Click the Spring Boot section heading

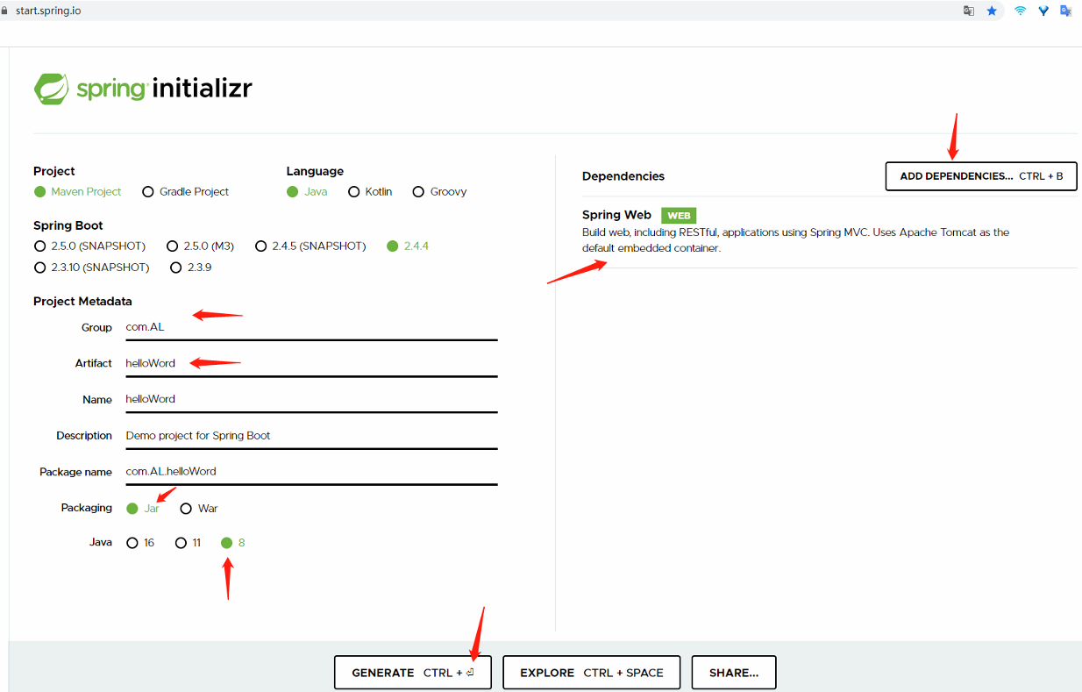(68, 225)
